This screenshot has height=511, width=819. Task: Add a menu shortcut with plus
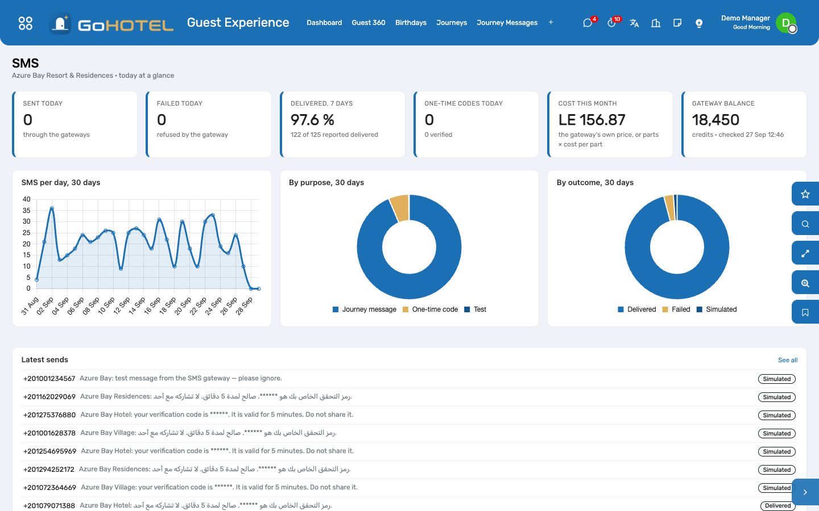551,23
